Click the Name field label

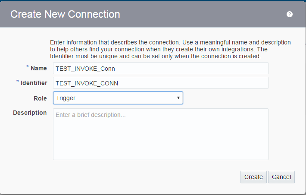coord(39,68)
